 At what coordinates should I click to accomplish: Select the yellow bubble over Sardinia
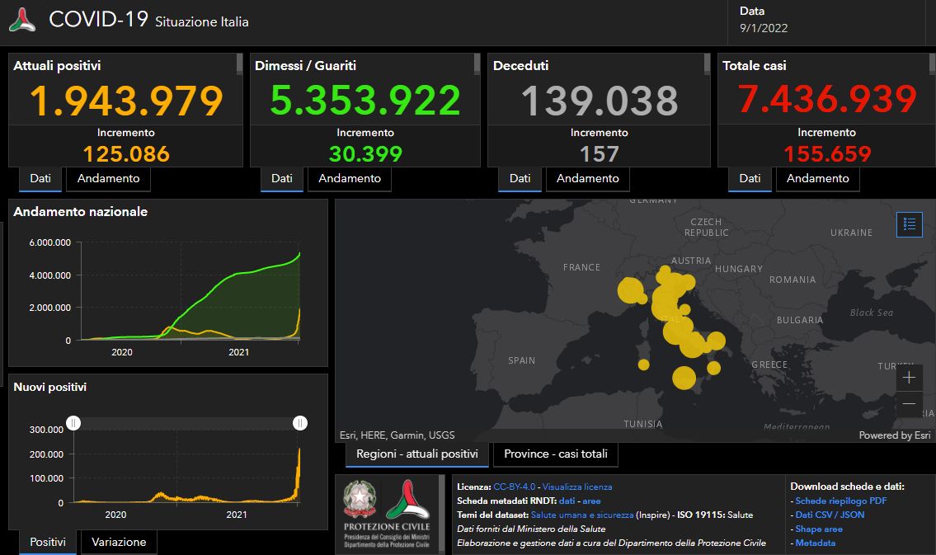pyautogui.click(x=643, y=365)
